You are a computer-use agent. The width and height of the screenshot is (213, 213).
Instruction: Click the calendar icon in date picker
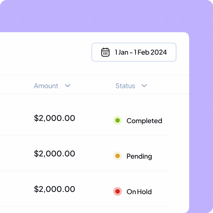click(105, 52)
